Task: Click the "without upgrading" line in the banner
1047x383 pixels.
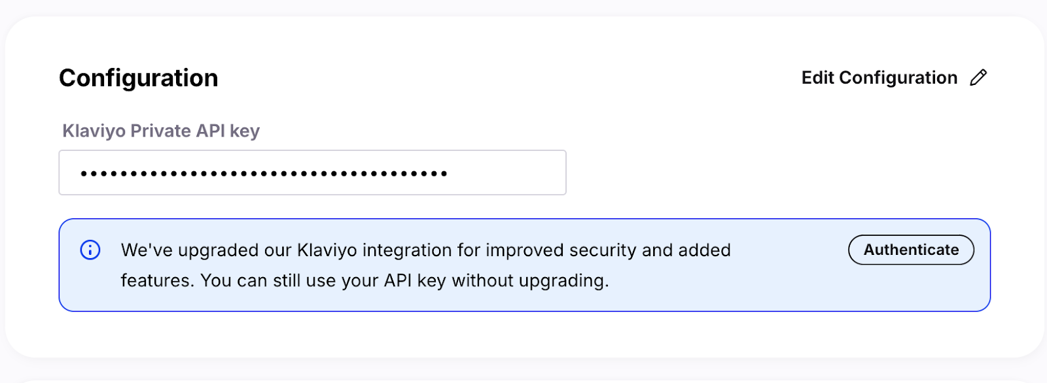Action: coord(530,281)
